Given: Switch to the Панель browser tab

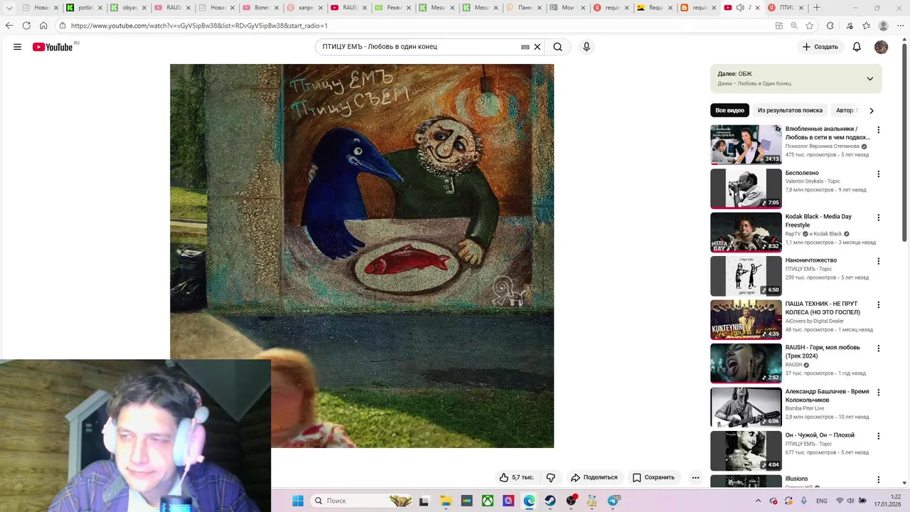Looking at the screenshot, I should pyautogui.click(x=525, y=8).
